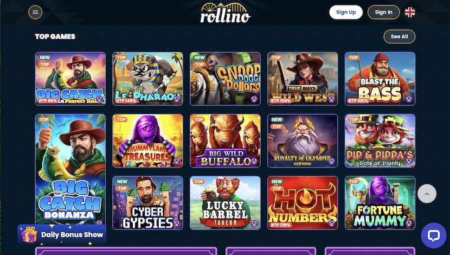Click the Sign In button
Screen dimensions: 450x255
pos(383,13)
